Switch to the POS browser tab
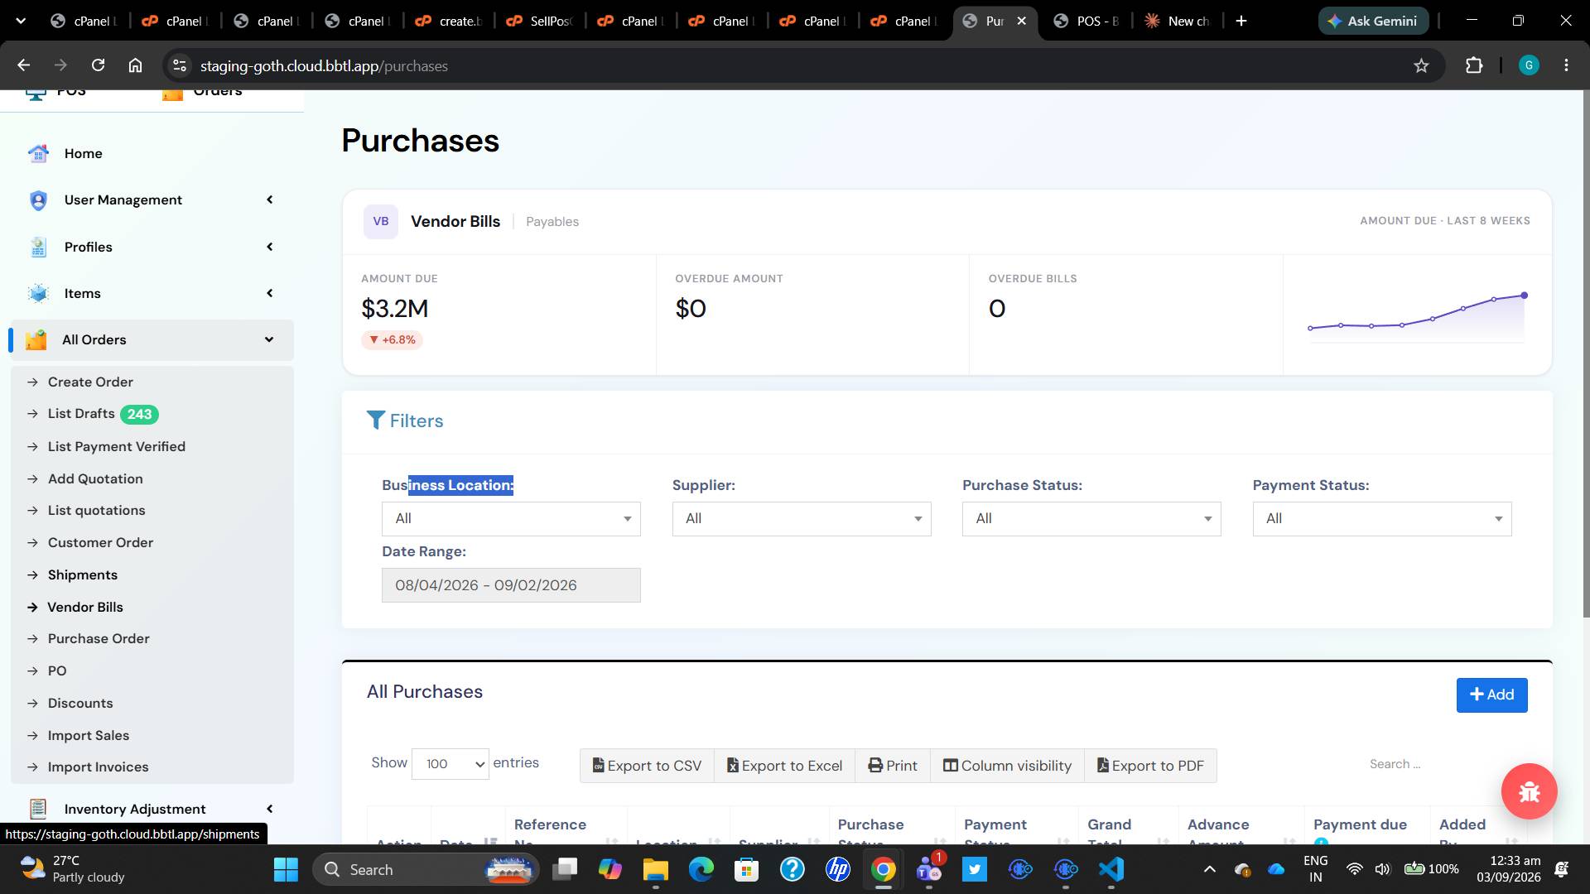Image resolution: width=1590 pixels, height=894 pixels. pyautogui.click(x=1086, y=21)
